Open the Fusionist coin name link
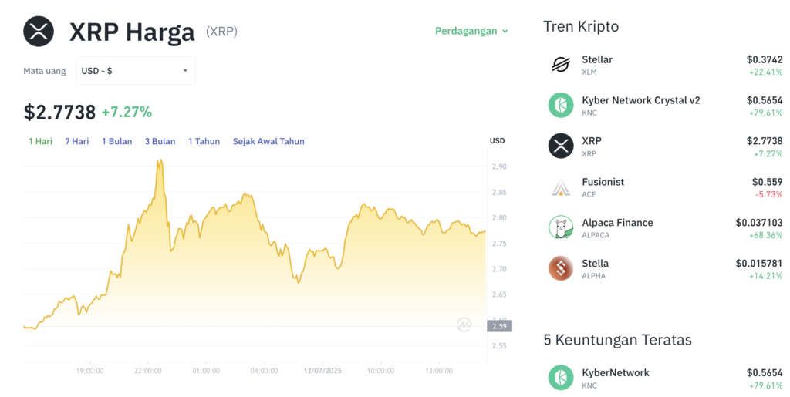Viewport: 790px width, 397px height. 603,182
